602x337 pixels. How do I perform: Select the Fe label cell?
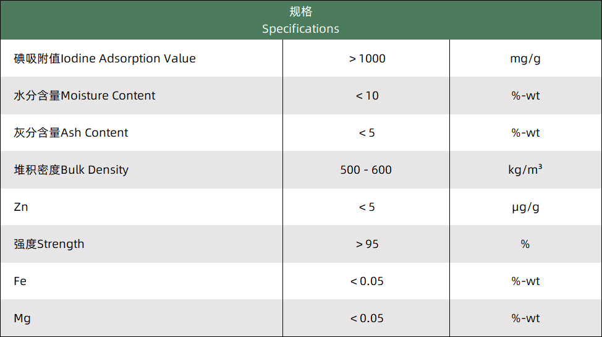(x=20, y=281)
